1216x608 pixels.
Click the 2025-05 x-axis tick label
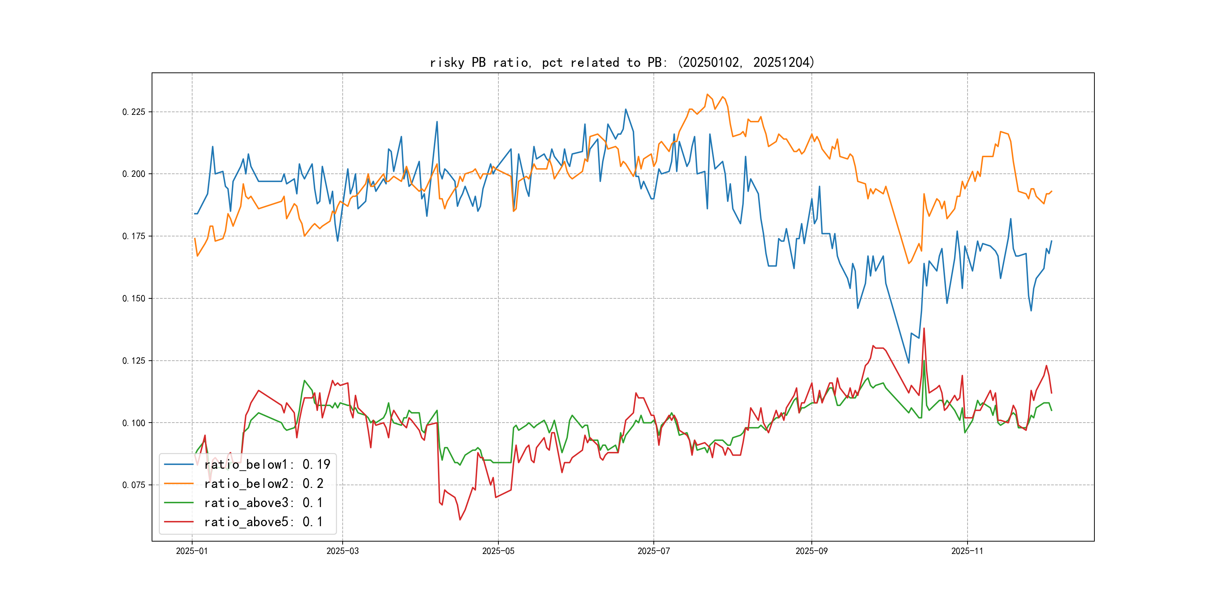click(498, 551)
